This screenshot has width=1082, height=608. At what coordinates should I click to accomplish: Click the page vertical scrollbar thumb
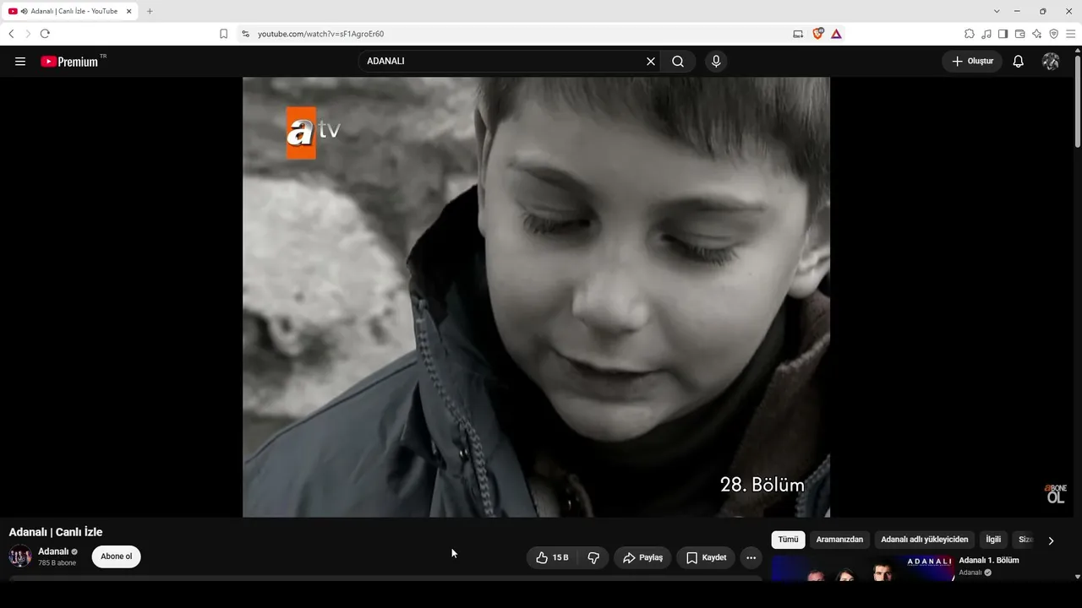1078,100
